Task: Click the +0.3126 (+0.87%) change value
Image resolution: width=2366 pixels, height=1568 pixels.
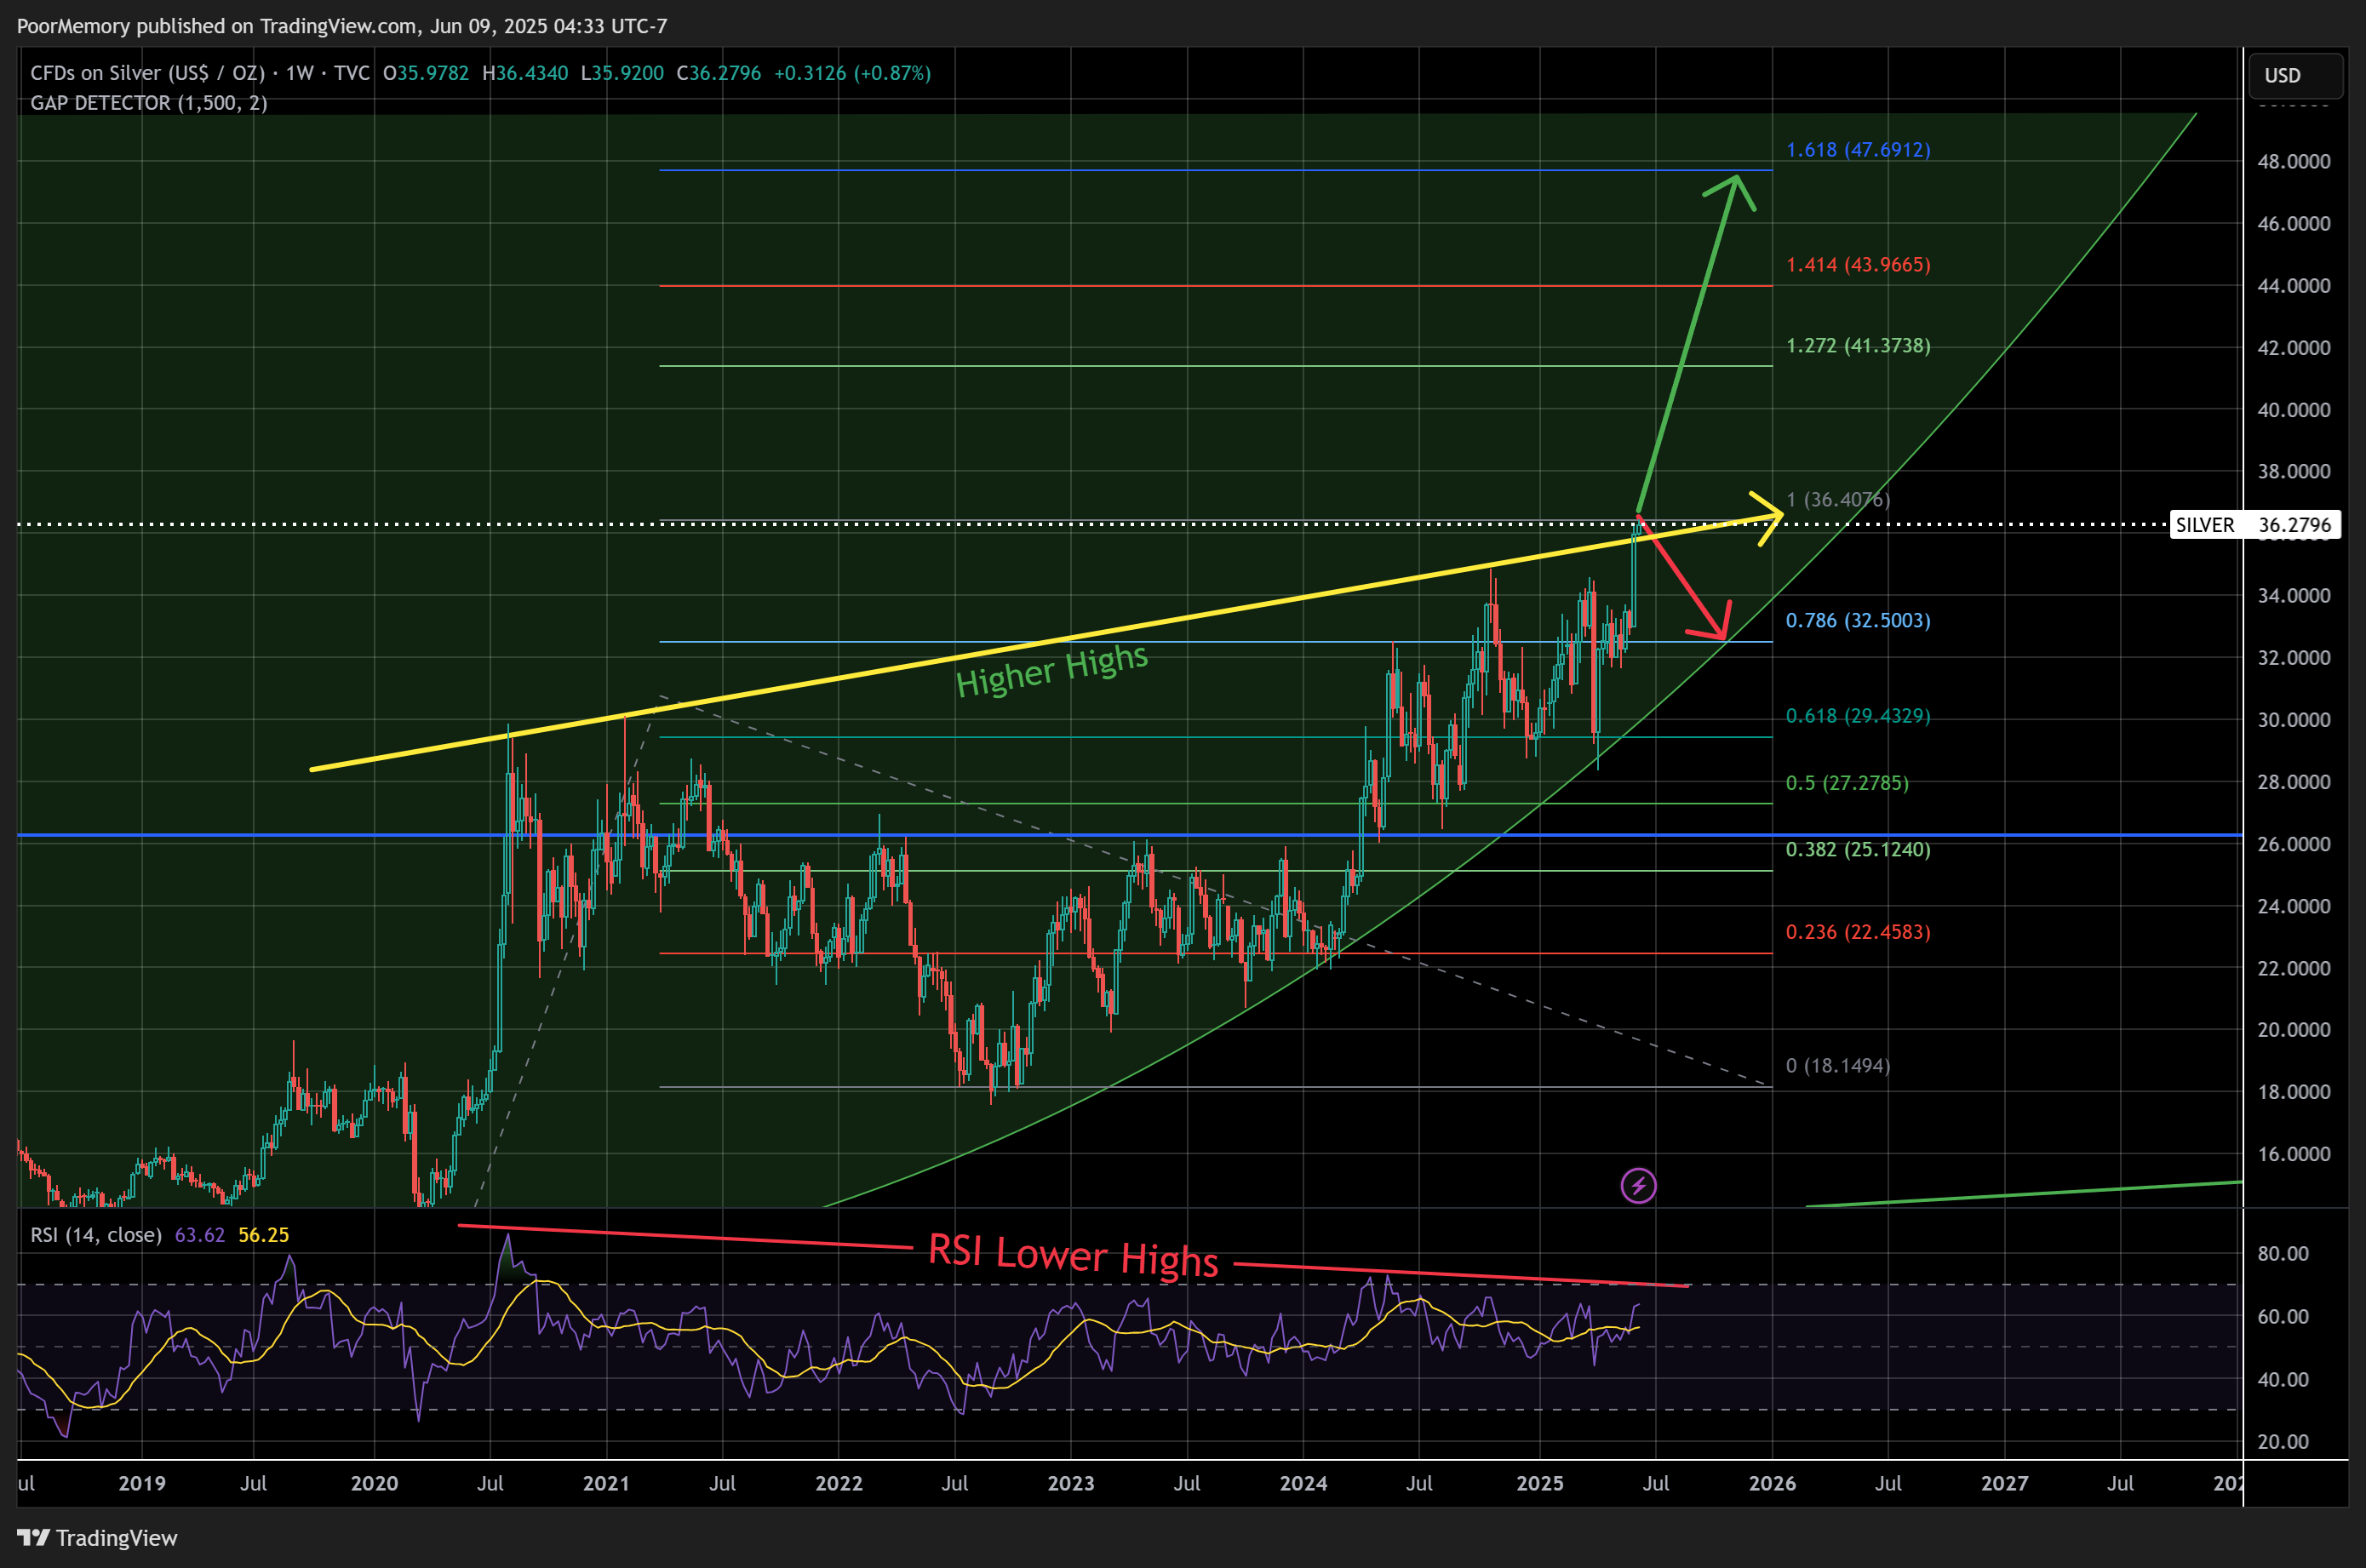Action: tap(852, 73)
